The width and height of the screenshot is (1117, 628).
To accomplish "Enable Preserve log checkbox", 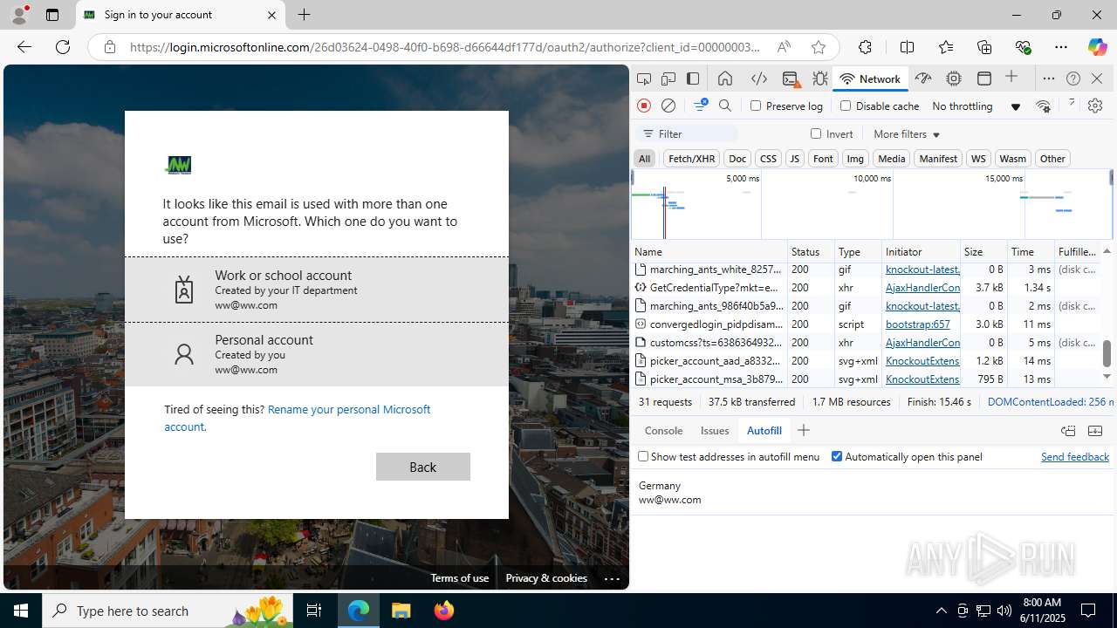I will (756, 106).
